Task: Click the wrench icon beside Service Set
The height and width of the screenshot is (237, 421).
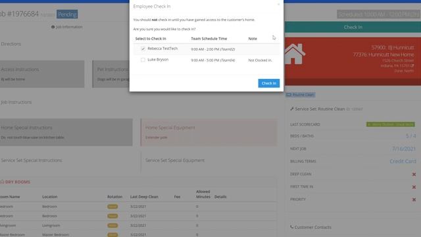Action: [292, 109]
